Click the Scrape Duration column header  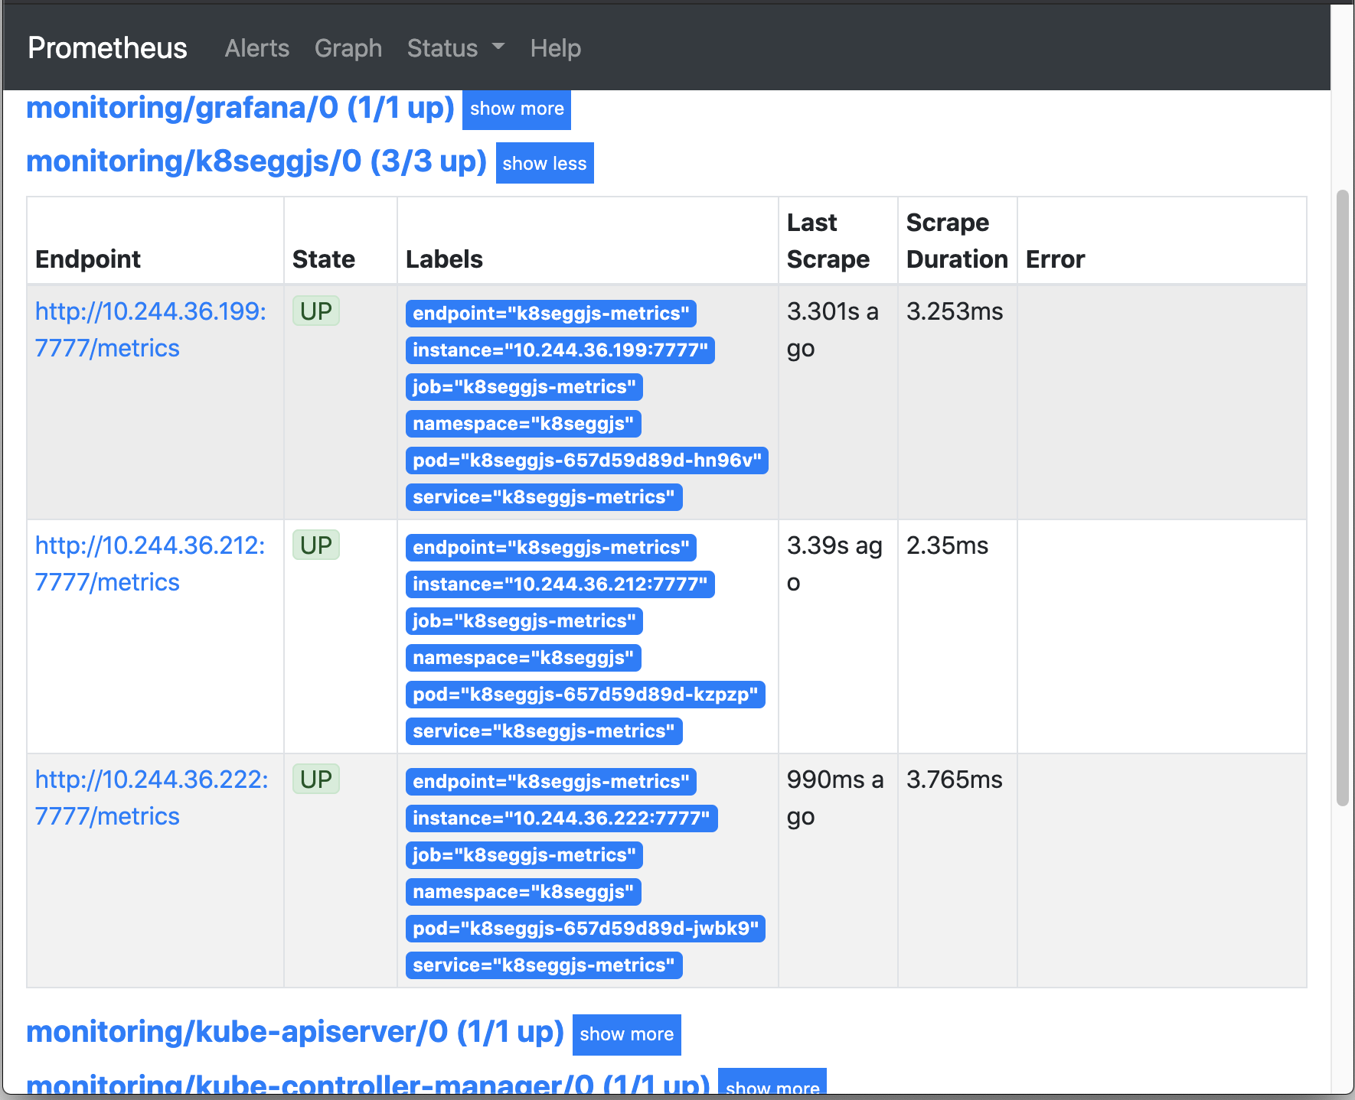tap(957, 241)
